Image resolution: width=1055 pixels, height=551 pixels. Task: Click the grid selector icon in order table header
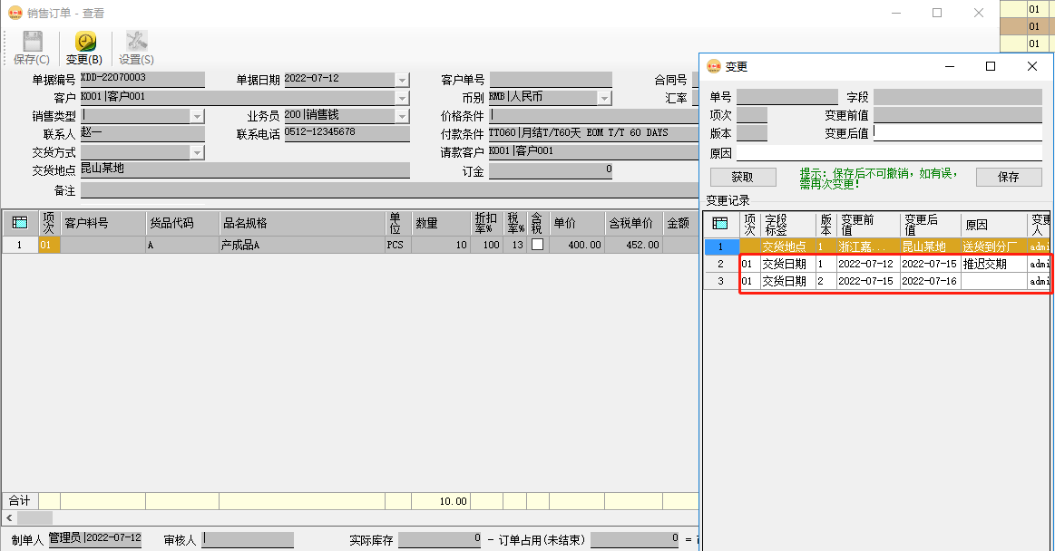click(x=20, y=223)
